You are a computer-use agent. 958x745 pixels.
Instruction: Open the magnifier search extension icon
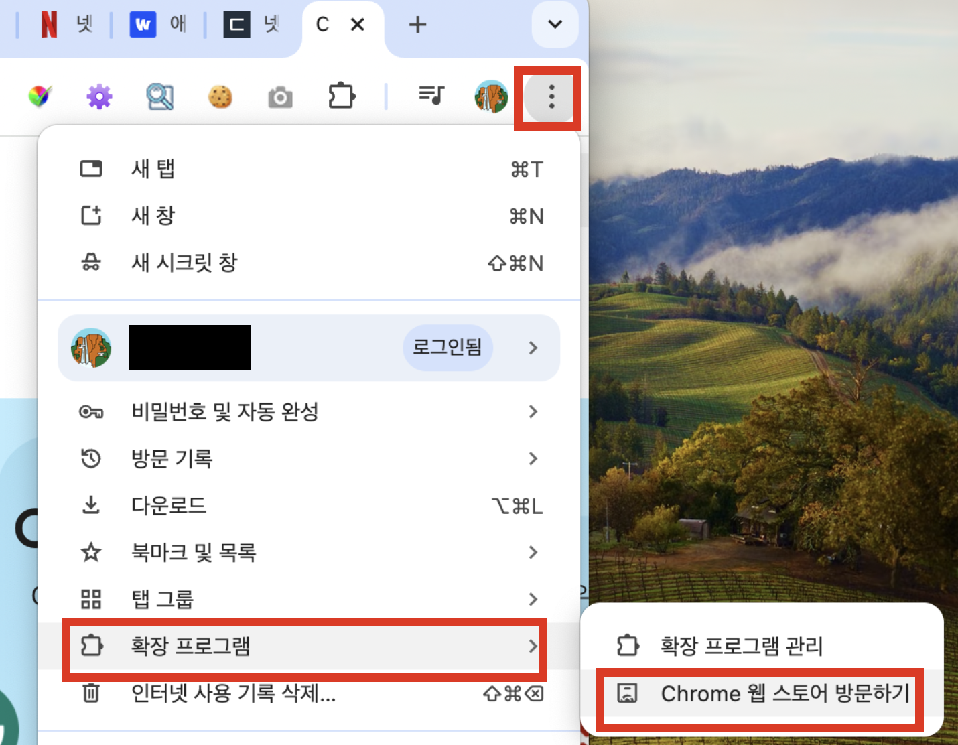coord(159,96)
